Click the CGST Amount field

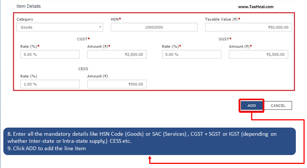tap(117, 55)
